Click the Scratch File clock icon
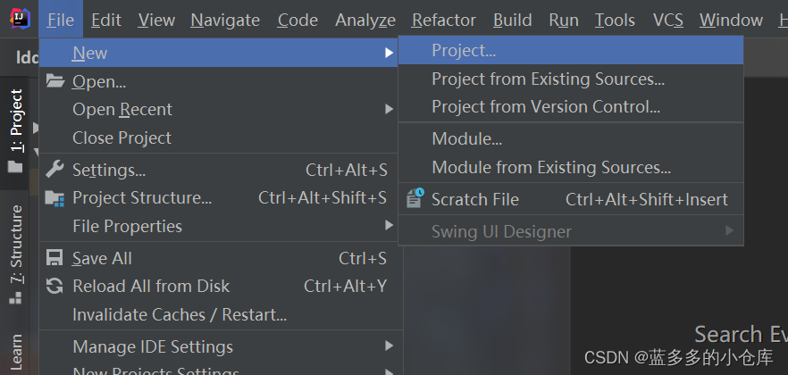This screenshot has width=788, height=375. click(x=415, y=198)
